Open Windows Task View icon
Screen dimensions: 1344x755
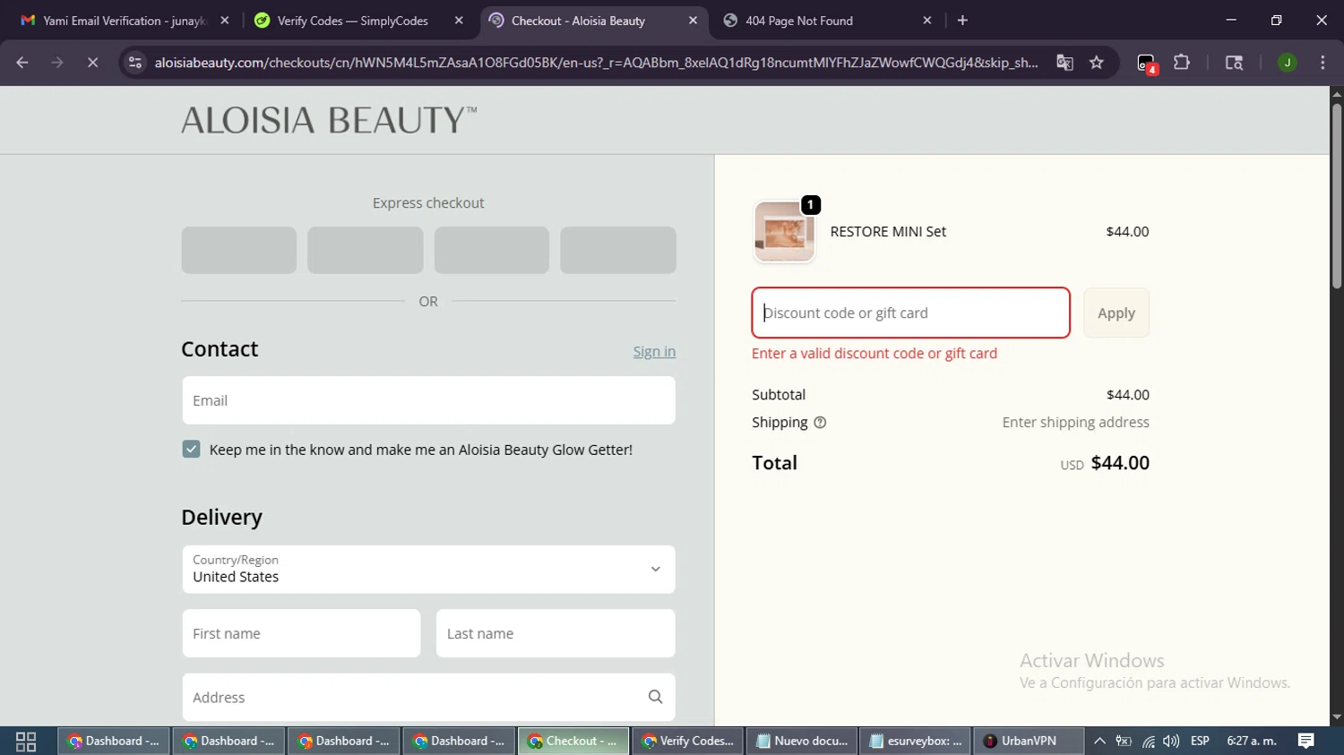pyautogui.click(x=26, y=742)
